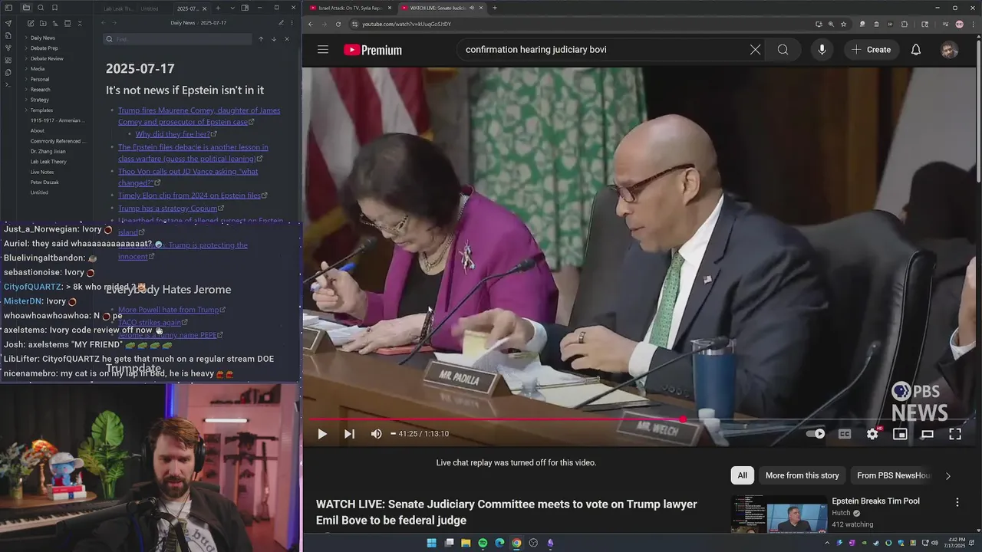Open Obsidian search magnifier in sidebar tabs
Image resolution: width=982 pixels, height=552 pixels.
tap(41, 8)
